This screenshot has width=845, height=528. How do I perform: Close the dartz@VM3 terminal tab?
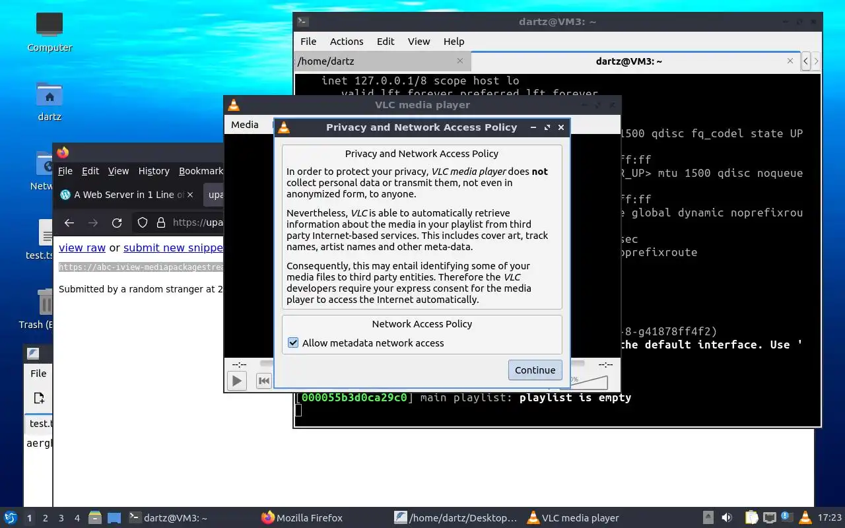pyautogui.click(x=790, y=61)
